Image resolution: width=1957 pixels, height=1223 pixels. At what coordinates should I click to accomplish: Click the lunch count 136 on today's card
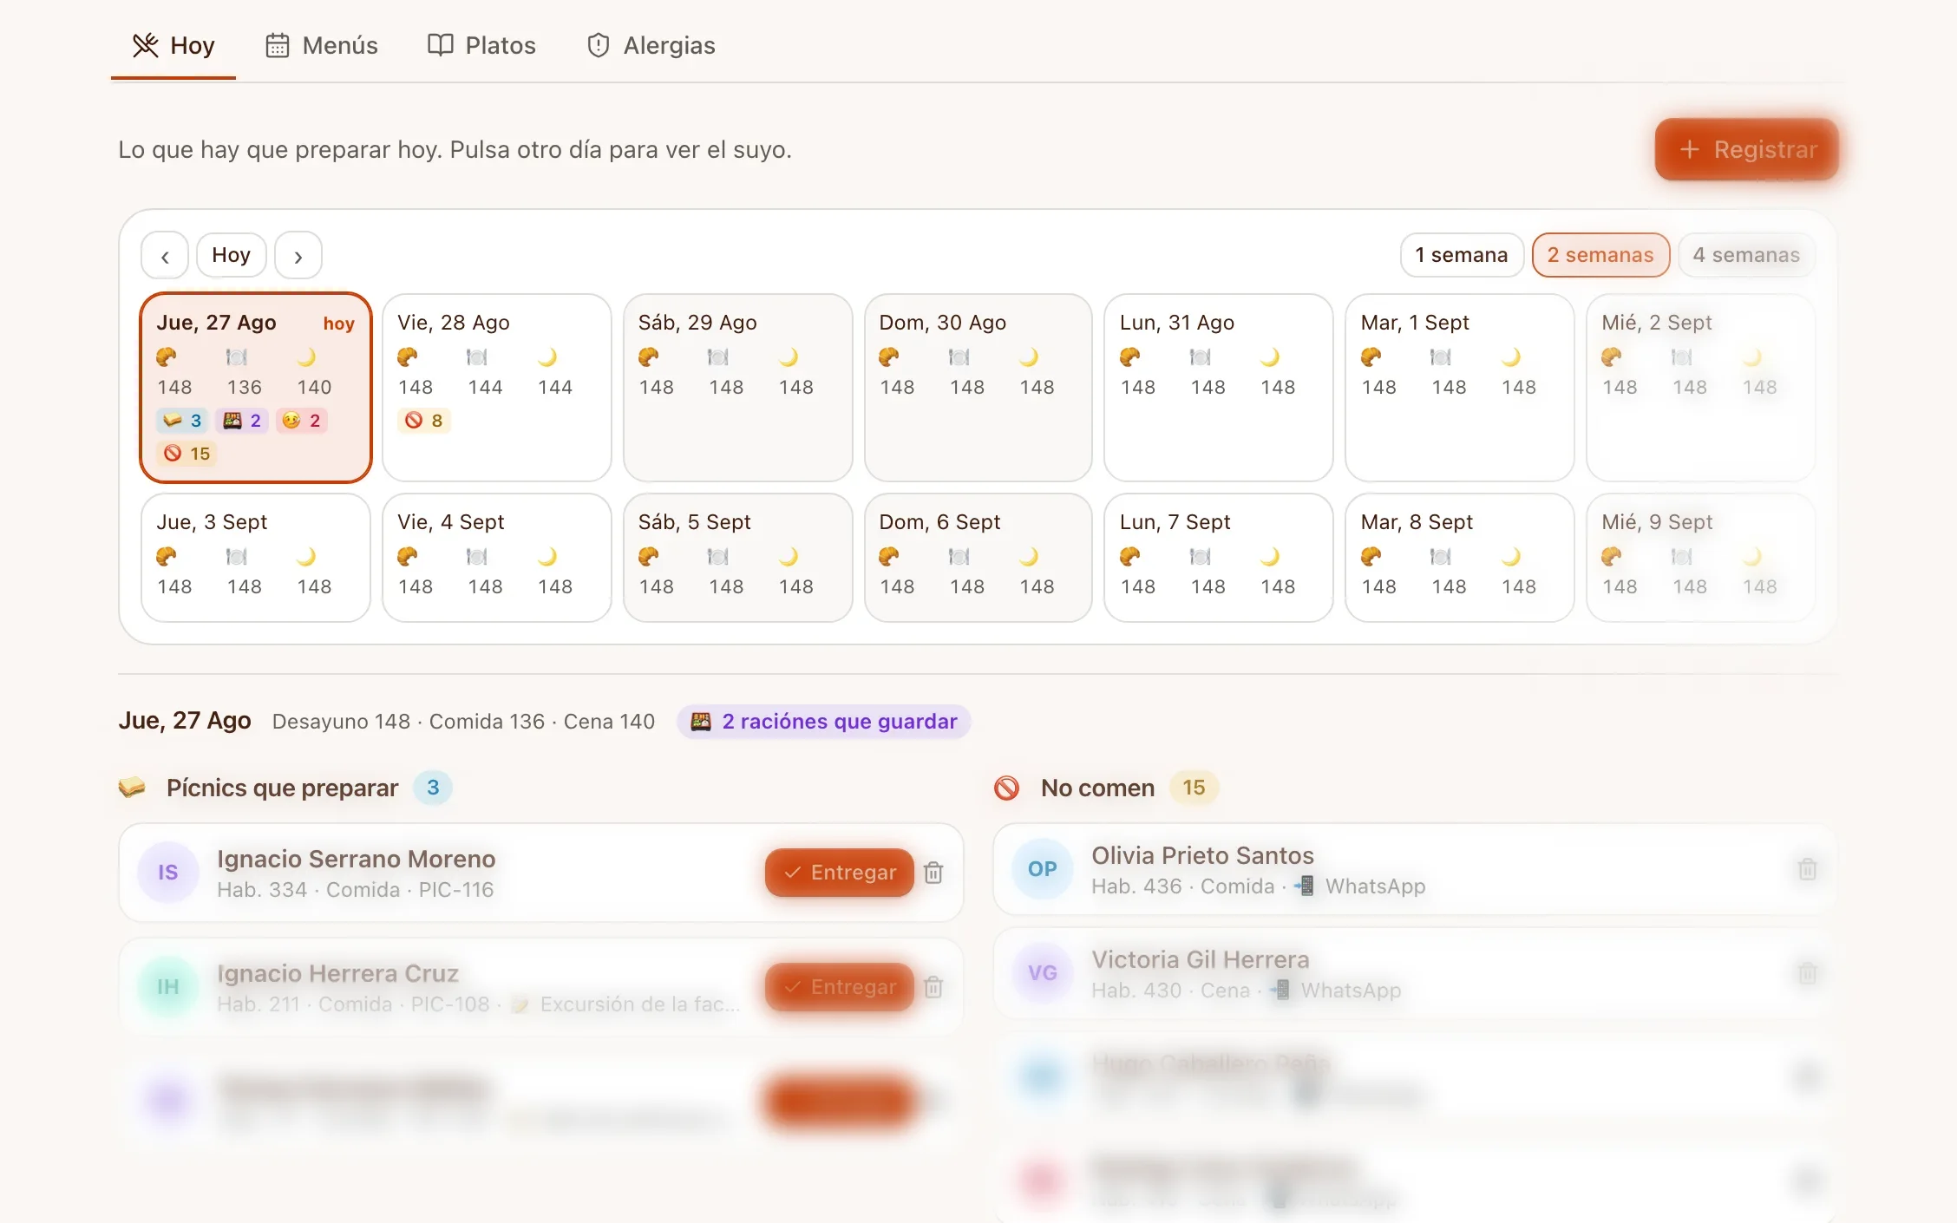(245, 387)
